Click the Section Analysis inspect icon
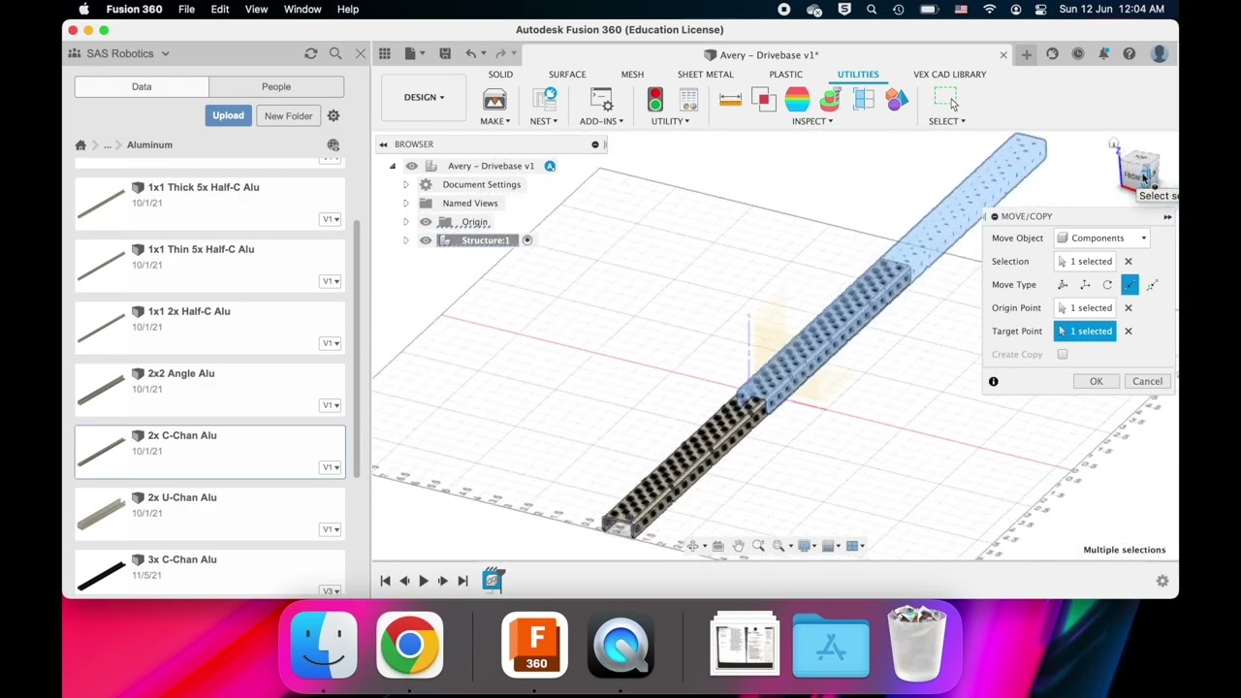 tap(864, 99)
